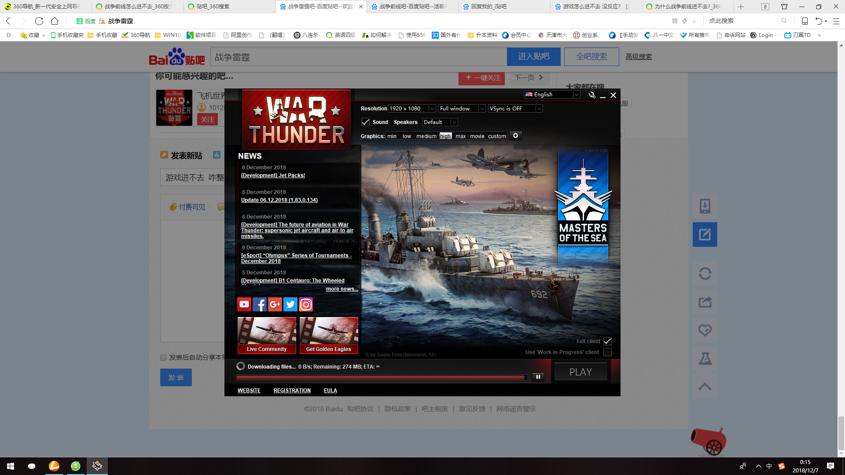Click the blue compose-post icon in Tieba sidebar

pos(705,234)
